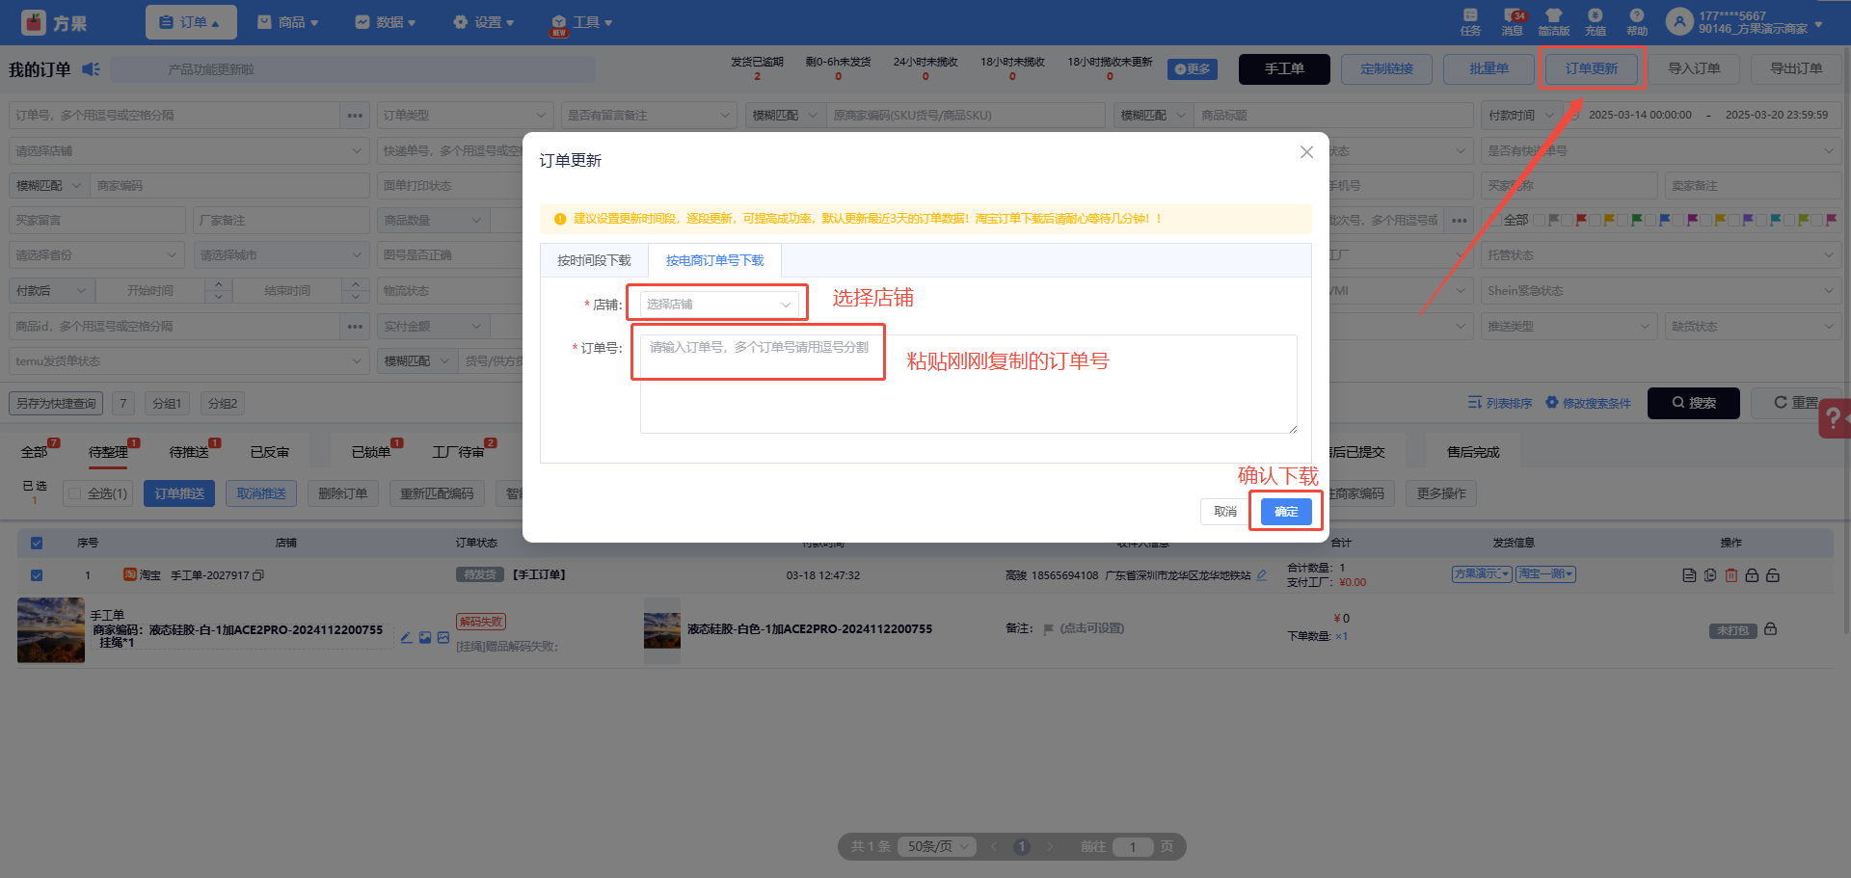Open the 推送类型 dropdown

(x=1569, y=327)
